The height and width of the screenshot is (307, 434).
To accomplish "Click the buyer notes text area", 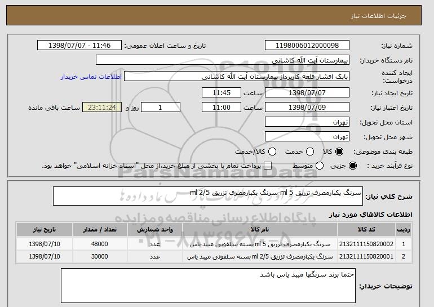I will coord(208,286).
